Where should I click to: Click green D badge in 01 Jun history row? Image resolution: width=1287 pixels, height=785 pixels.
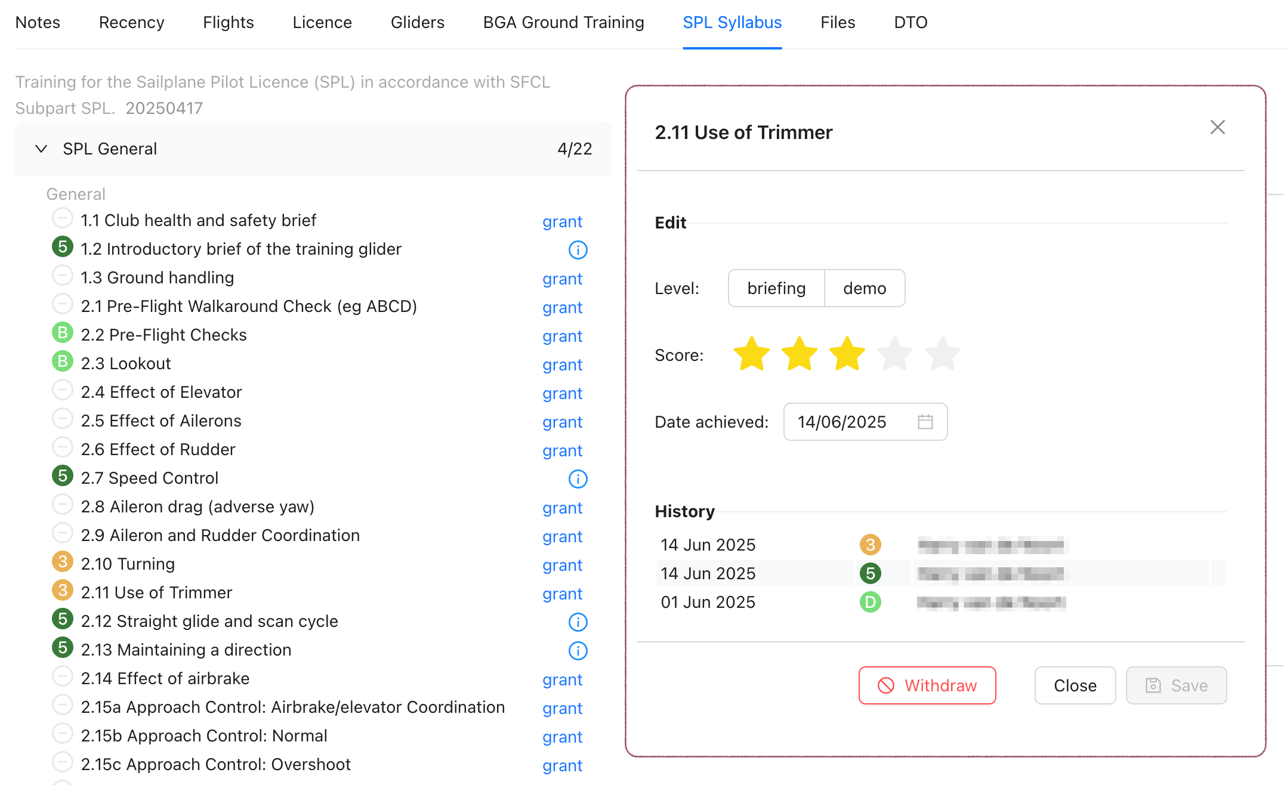(870, 602)
